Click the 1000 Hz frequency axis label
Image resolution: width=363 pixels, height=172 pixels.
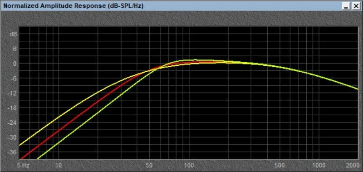coord(319,165)
